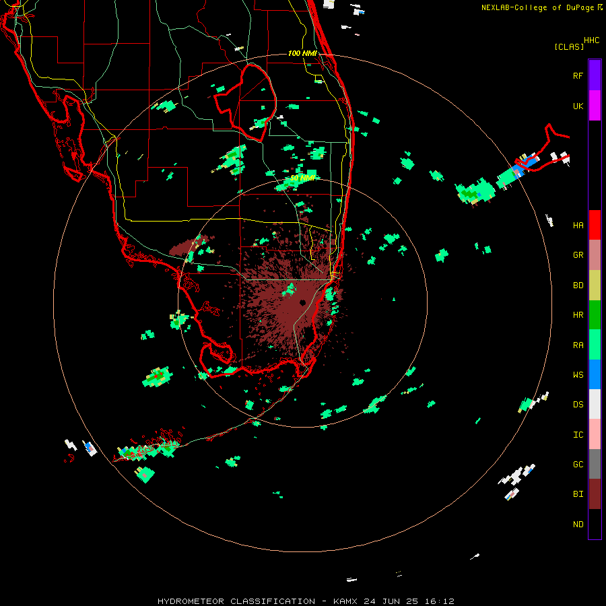Screen dimensions: 606x606
Task: Click the DS white legend swatch
Action: pyautogui.click(x=595, y=404)
